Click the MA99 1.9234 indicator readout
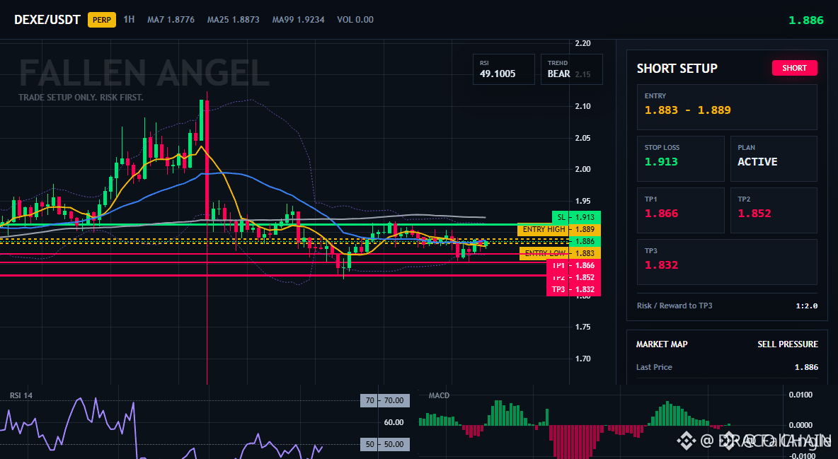The height and width of the screenshot is (459, 838). click(298, 20)
